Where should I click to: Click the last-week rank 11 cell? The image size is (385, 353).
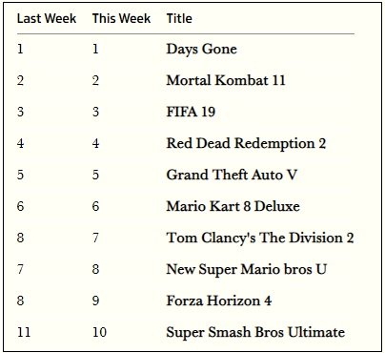[x=24, y=332]
